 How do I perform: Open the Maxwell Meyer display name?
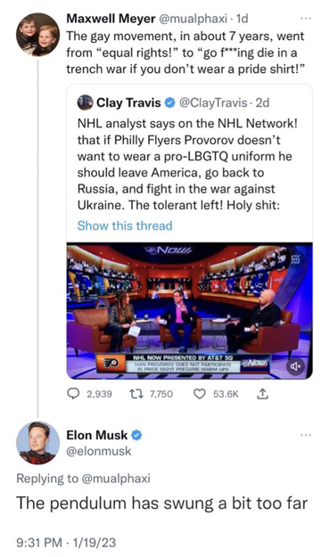click(111, 19)
